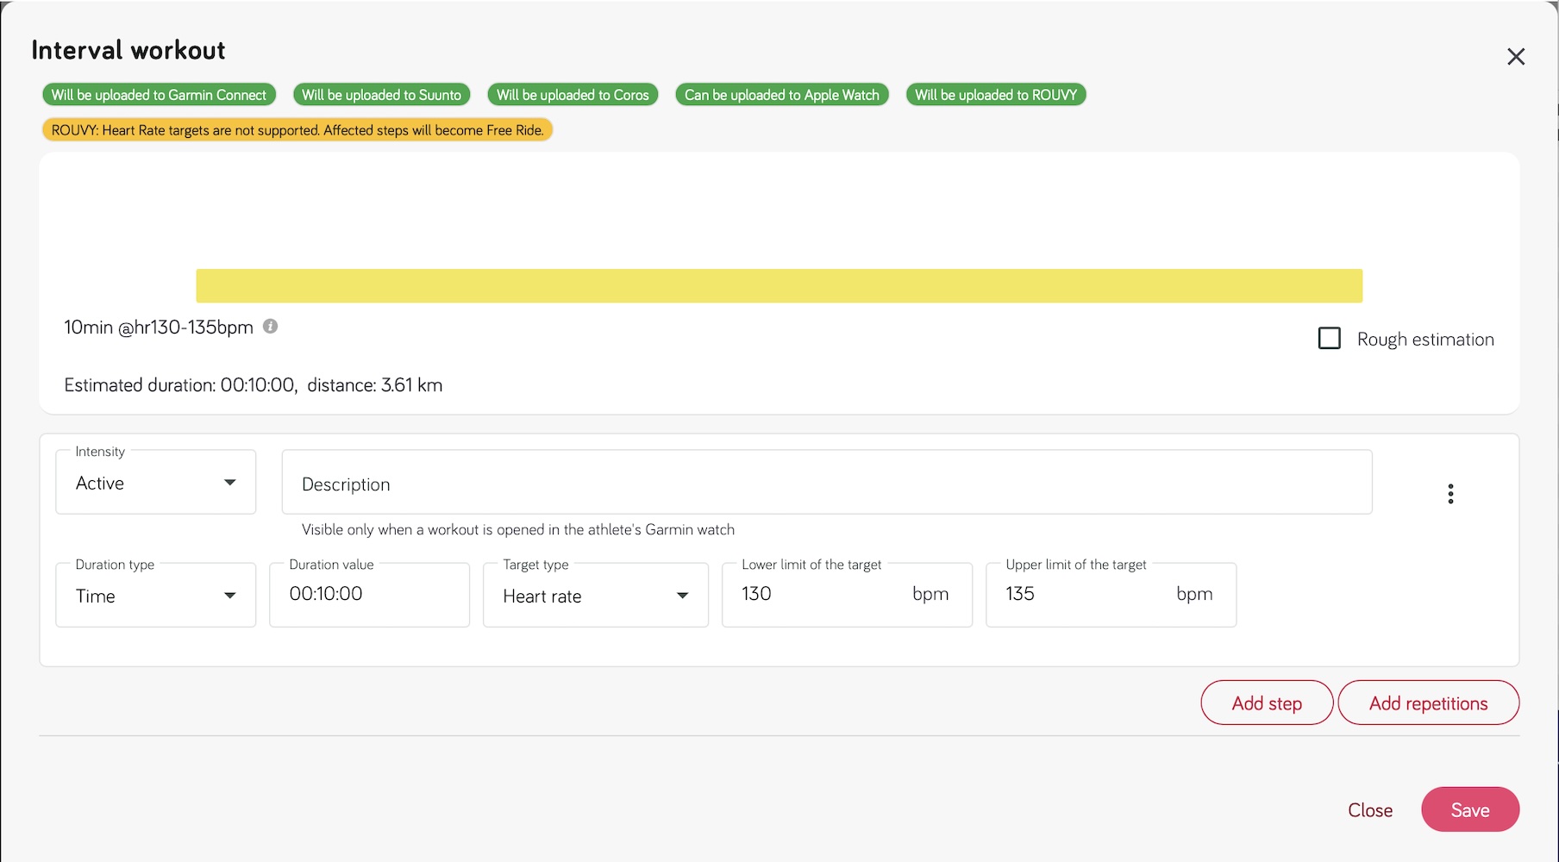Image resolution: width=1559 pixels, height=862 pixels.
Task: Click the Close button
Action: [x=1370, y=810]
